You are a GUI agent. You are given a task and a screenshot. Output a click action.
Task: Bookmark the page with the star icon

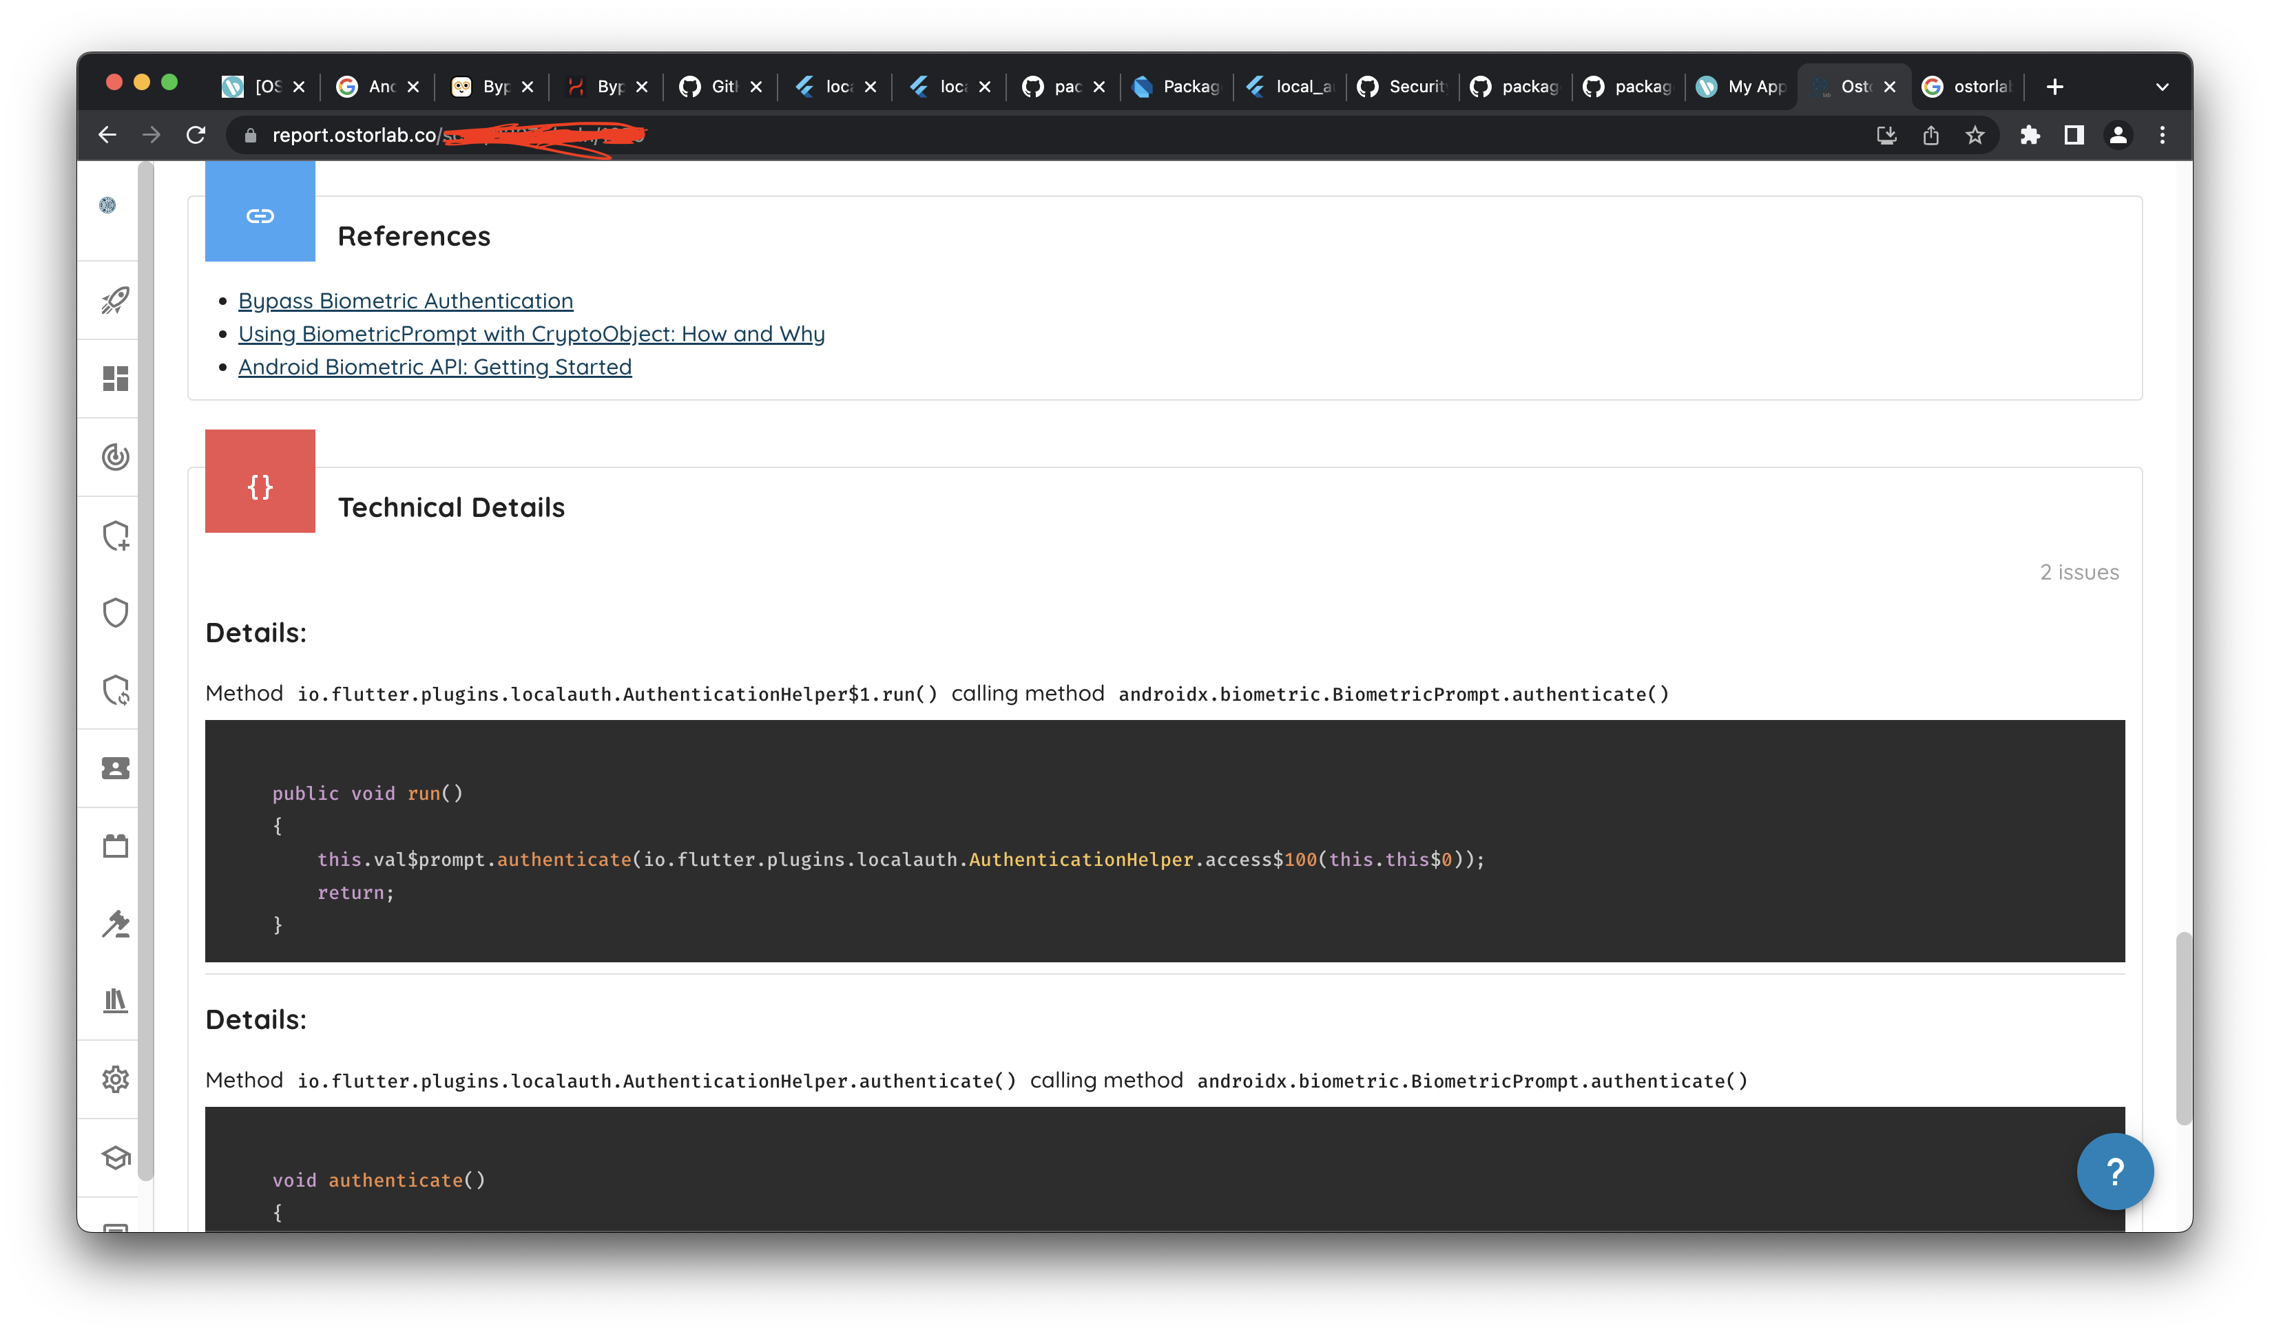click(x=1974, y=135)
